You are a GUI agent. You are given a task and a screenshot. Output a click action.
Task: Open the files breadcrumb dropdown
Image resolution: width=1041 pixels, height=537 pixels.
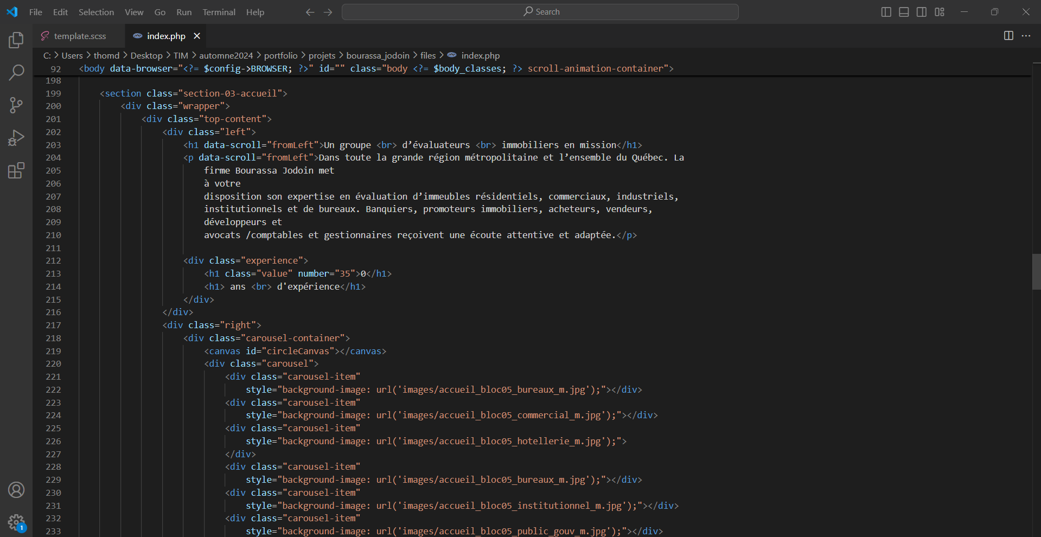[x=428, y=55]
